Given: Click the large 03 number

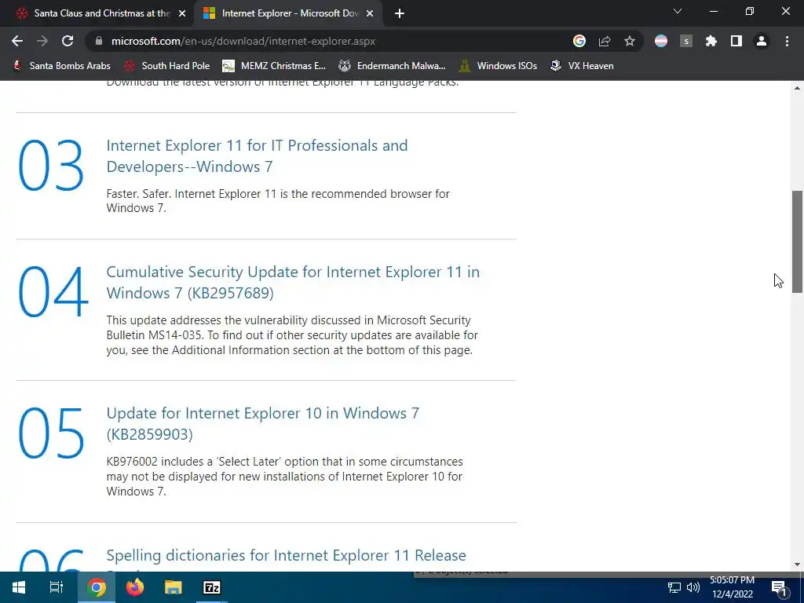Looking at the screenshot, I should tap(51, 165).
